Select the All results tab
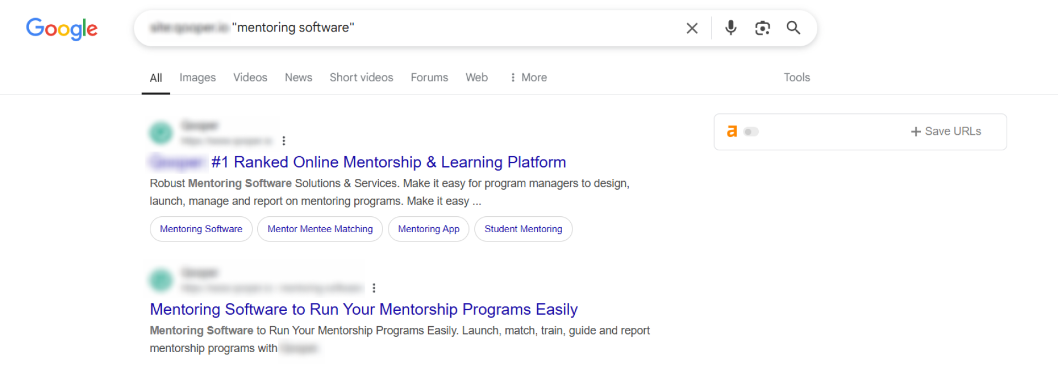 [156, 78]
